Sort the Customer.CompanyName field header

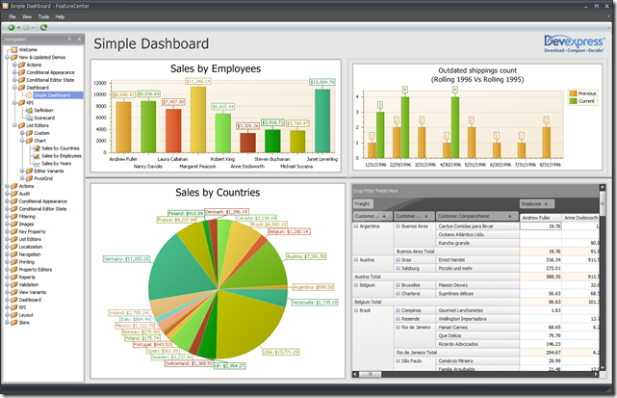476,216
